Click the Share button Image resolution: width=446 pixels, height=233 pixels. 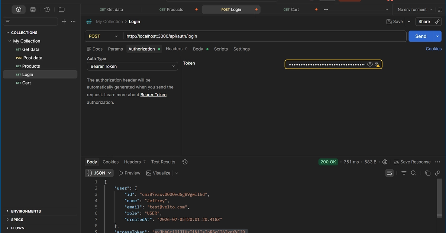tap(424, 22)
